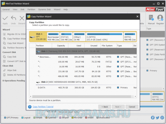Viewport: 166px width, 124px height.
Task: Click the Register user icon
Action: pyautogui.click(x=160, y=18)
